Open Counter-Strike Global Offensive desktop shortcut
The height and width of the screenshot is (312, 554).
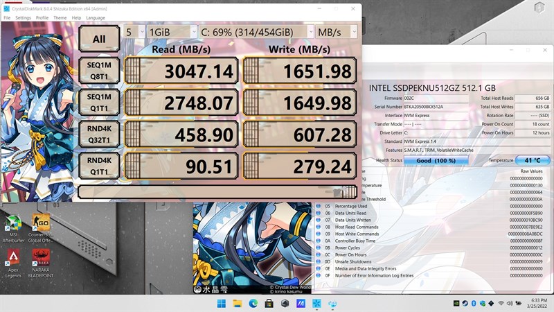(x=41, y=229)
